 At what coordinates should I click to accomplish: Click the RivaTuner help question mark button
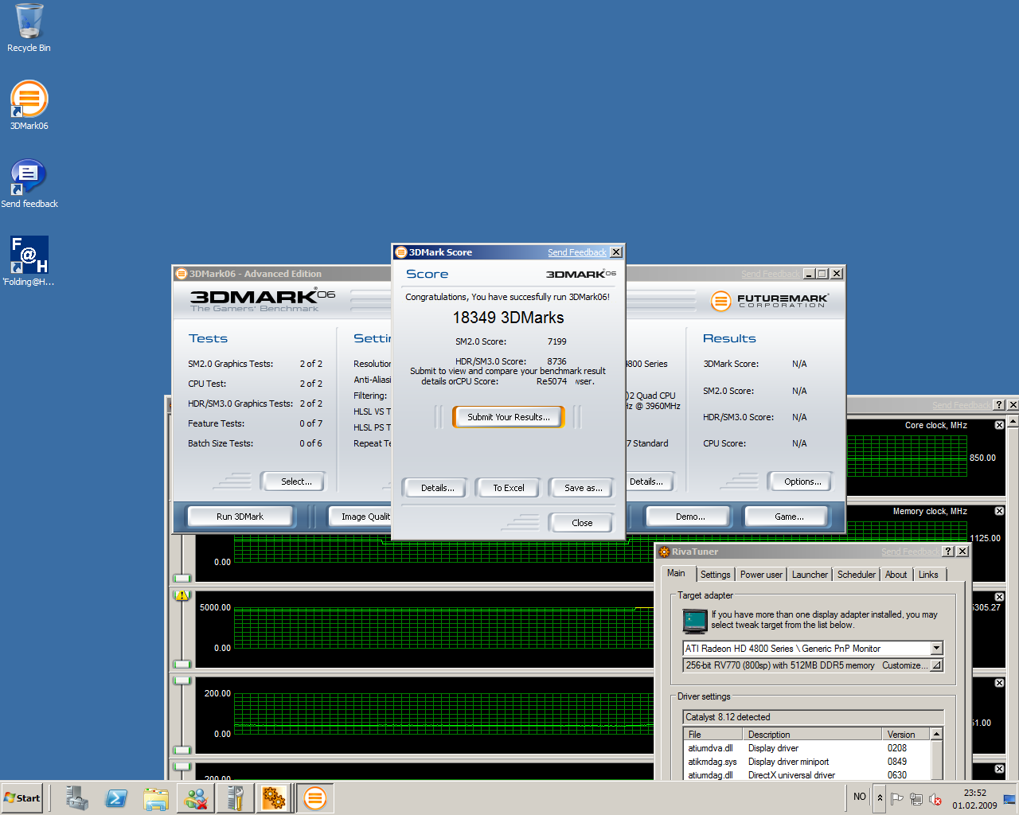[x=948, y=552]
